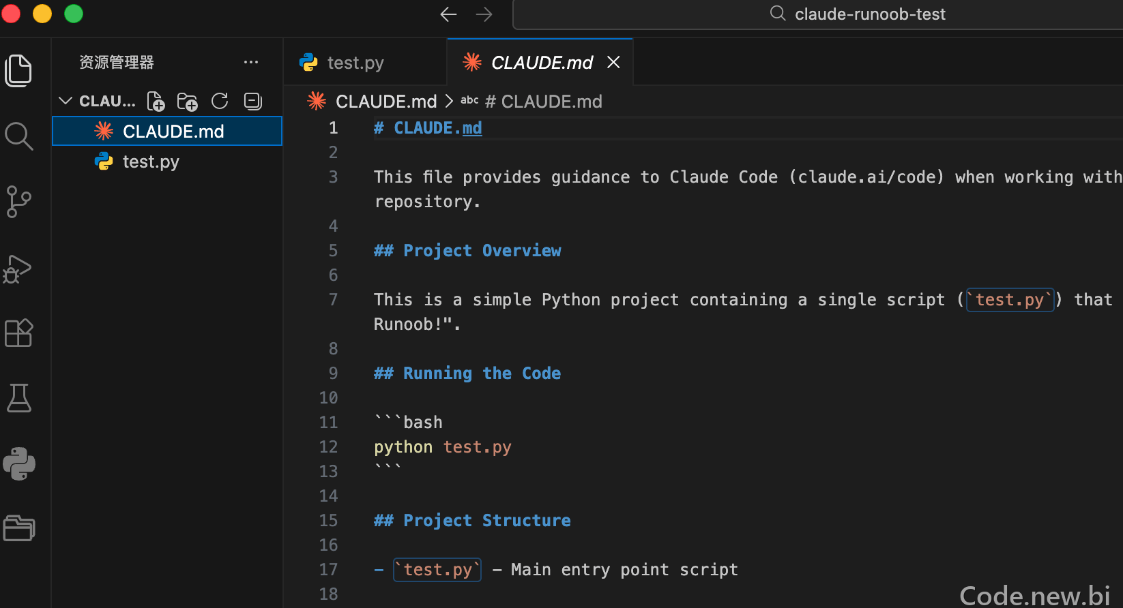Image resolution: width=1123 pixels, height=608 pixels.
Task: Create a new folder in explorer
Action: [x=188, y=102]
